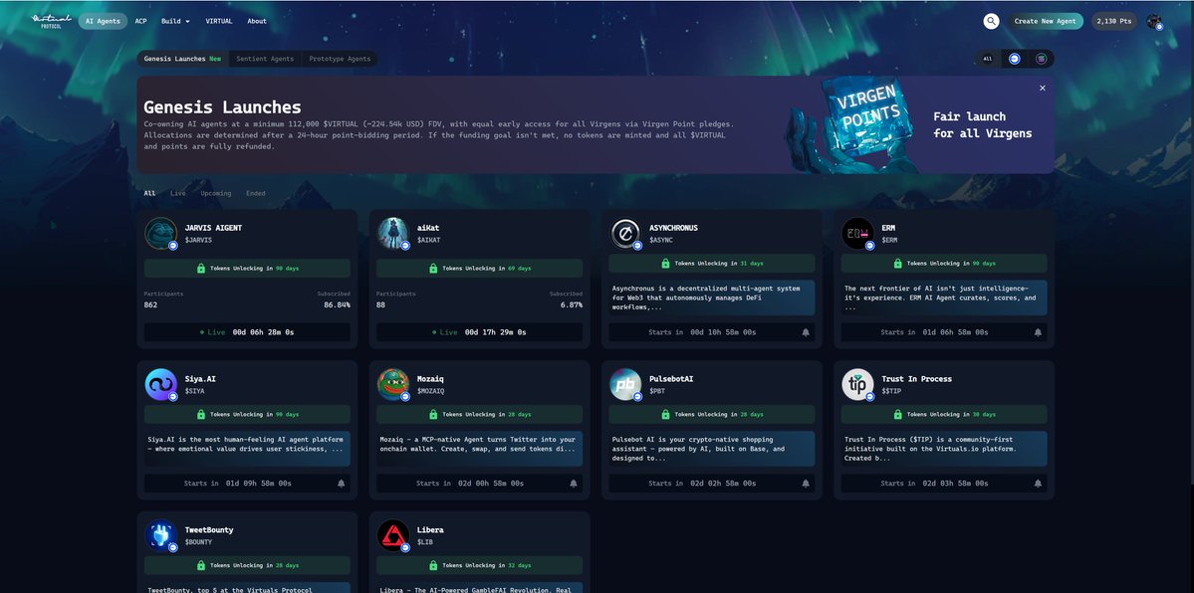Set reminder bell for Siya.AI launch

click(x=342, y=484)
